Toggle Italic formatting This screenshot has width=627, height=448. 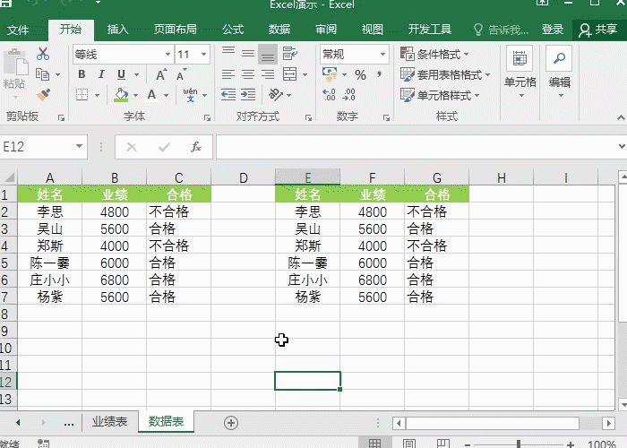(101, 74)
